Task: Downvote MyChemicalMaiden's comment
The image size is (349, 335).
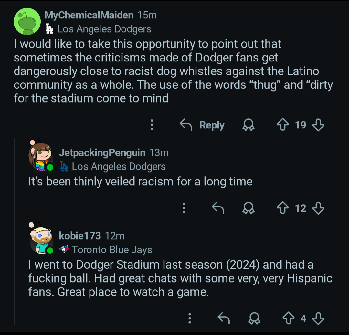Action: point(318,125)
